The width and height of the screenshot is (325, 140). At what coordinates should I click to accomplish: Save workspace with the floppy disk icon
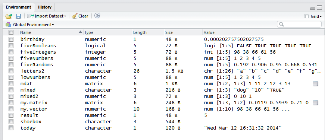point(18,16)
